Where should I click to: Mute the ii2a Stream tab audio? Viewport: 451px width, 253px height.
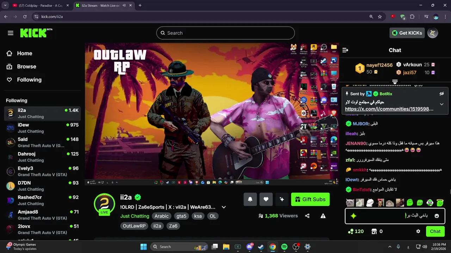[x=124, y=5]
